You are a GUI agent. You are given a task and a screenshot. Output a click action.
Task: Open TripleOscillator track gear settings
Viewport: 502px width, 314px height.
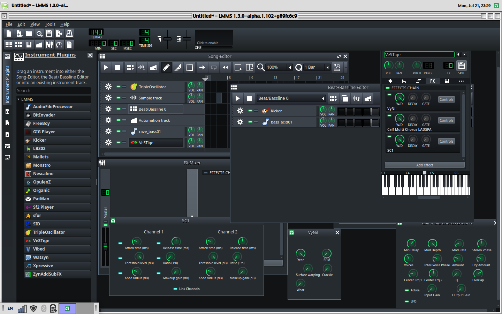(x=108, y=87)
